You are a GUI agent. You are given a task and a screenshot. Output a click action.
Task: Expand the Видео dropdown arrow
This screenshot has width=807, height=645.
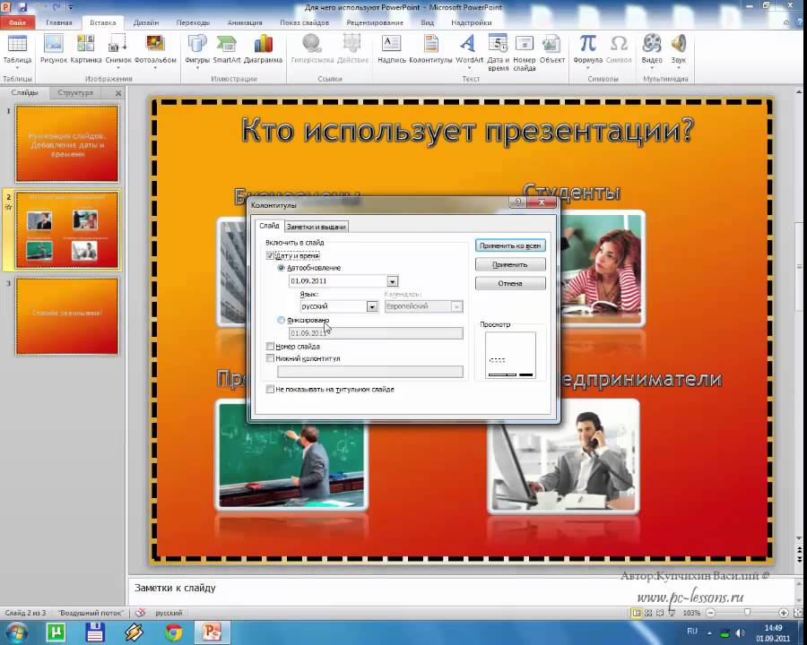(x=652, y=67)
